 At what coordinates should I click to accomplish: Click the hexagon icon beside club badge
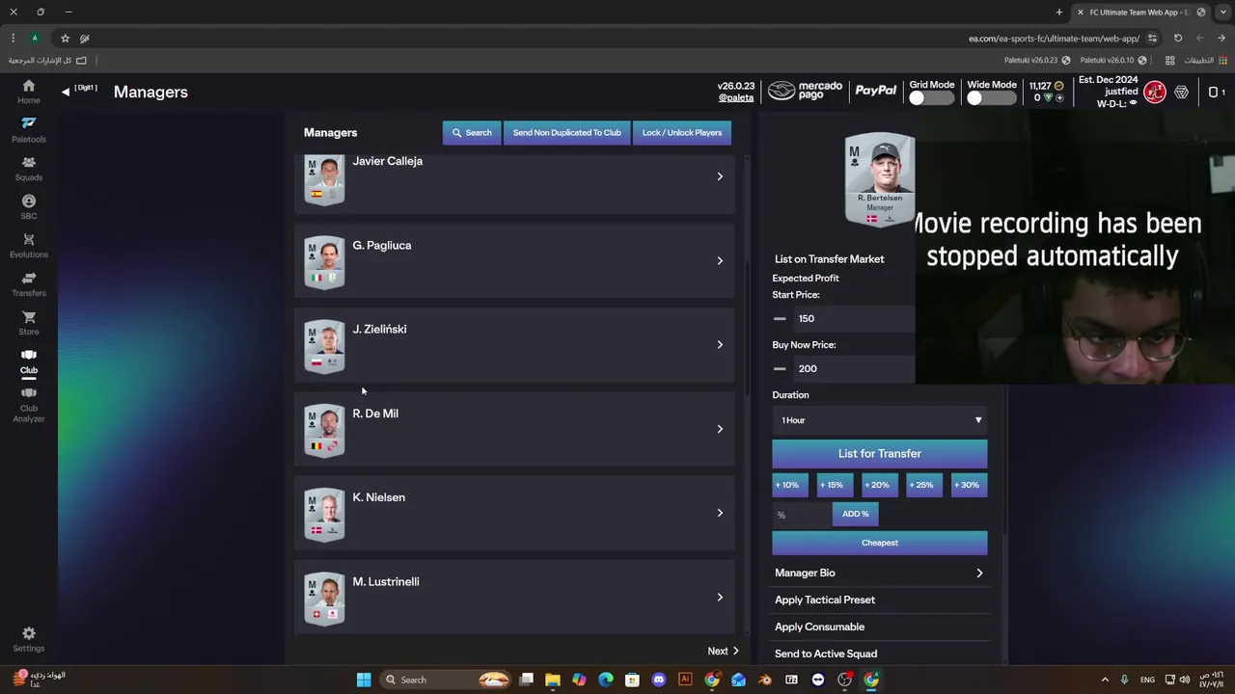click(1182, 93)
